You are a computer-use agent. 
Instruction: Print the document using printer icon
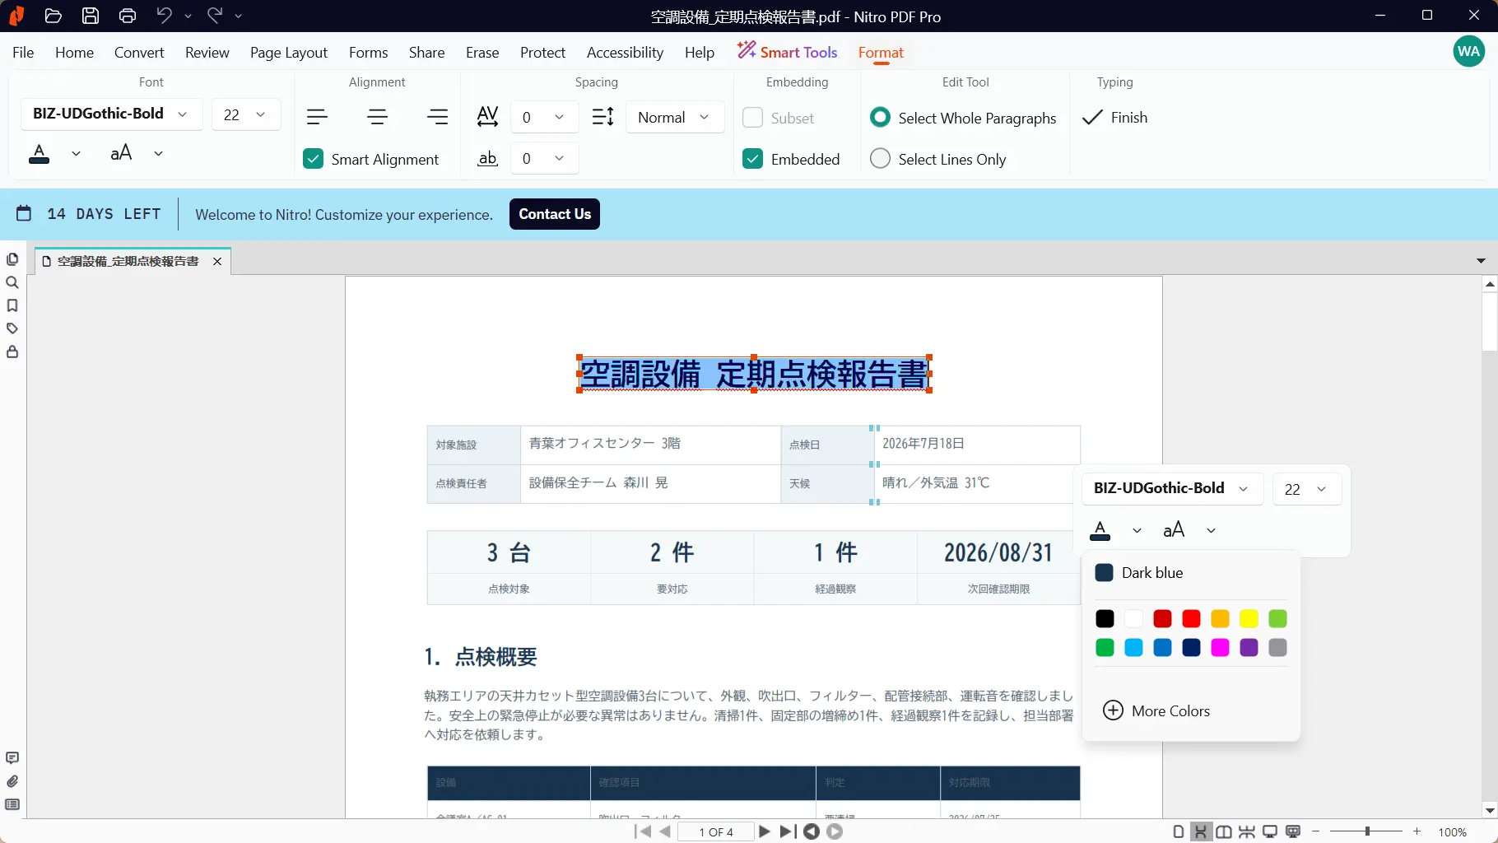tap(128, 16)
